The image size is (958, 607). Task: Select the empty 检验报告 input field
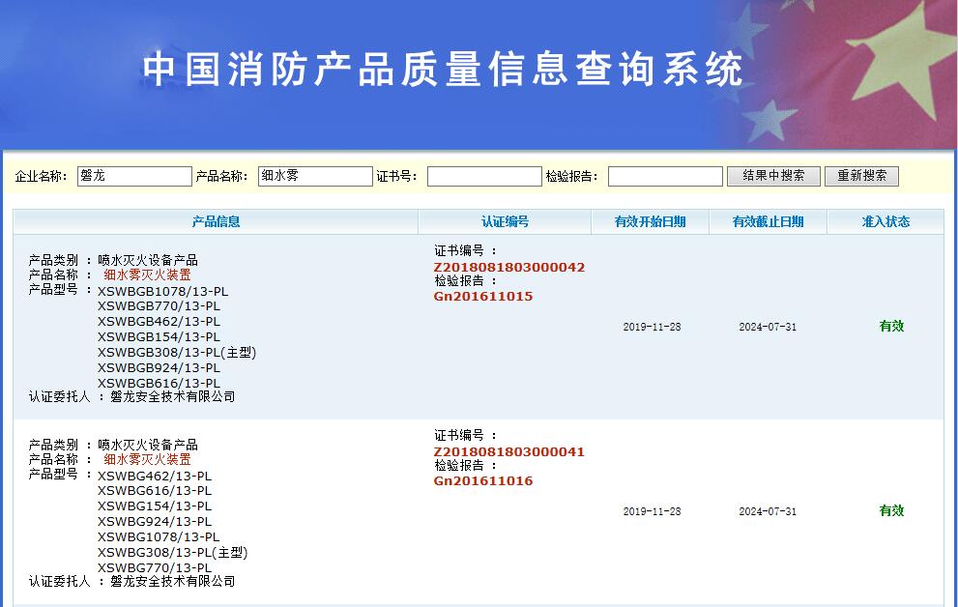(665, 176)
